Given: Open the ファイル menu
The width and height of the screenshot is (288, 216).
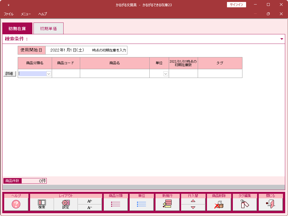Looking at the screenshot, I should click(x=9, y=14).
